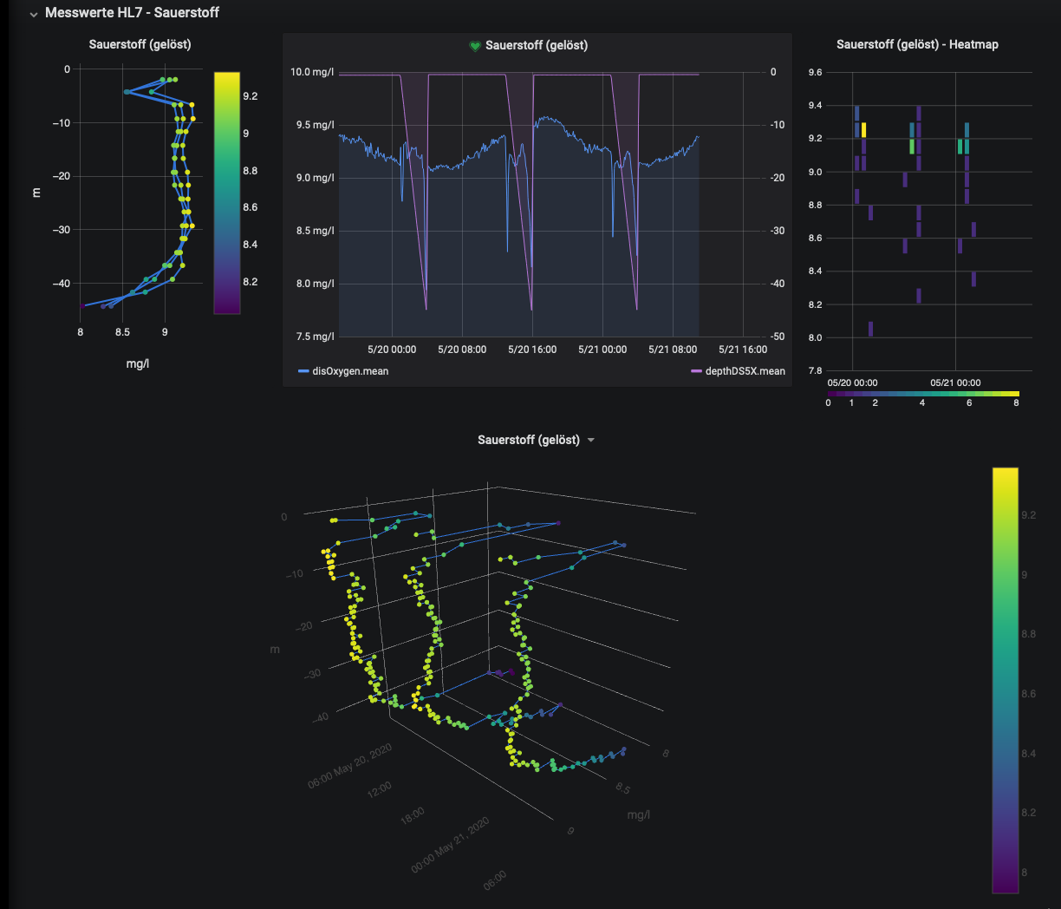Open the Sauerstoff (gelöst) 3D panel dropdown
The height and width of the screenshot is (909, 1061).
(x=591, y=441)
